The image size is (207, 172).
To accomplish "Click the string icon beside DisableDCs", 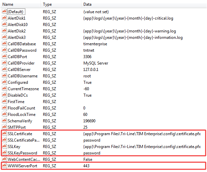I will (4, 95).
